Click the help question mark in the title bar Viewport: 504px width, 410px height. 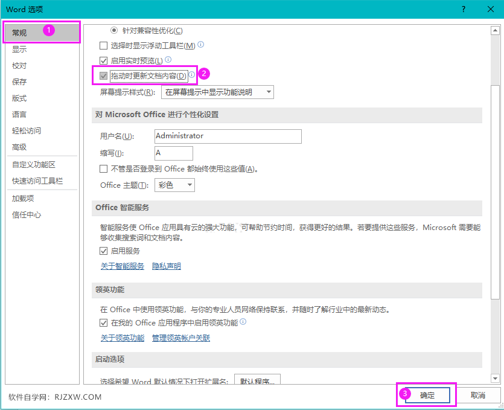pos(462,9)
